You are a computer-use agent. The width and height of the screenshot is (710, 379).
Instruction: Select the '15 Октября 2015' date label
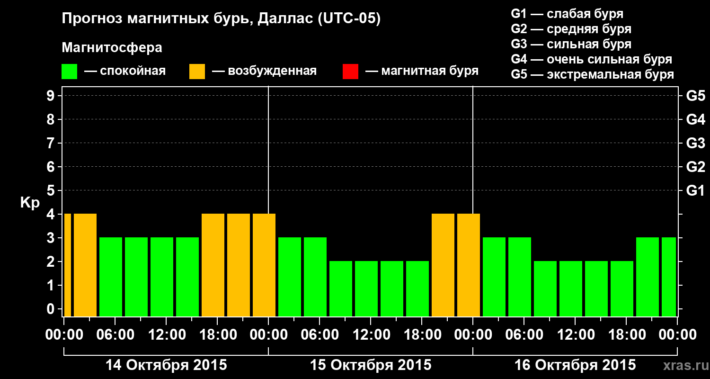371,365
